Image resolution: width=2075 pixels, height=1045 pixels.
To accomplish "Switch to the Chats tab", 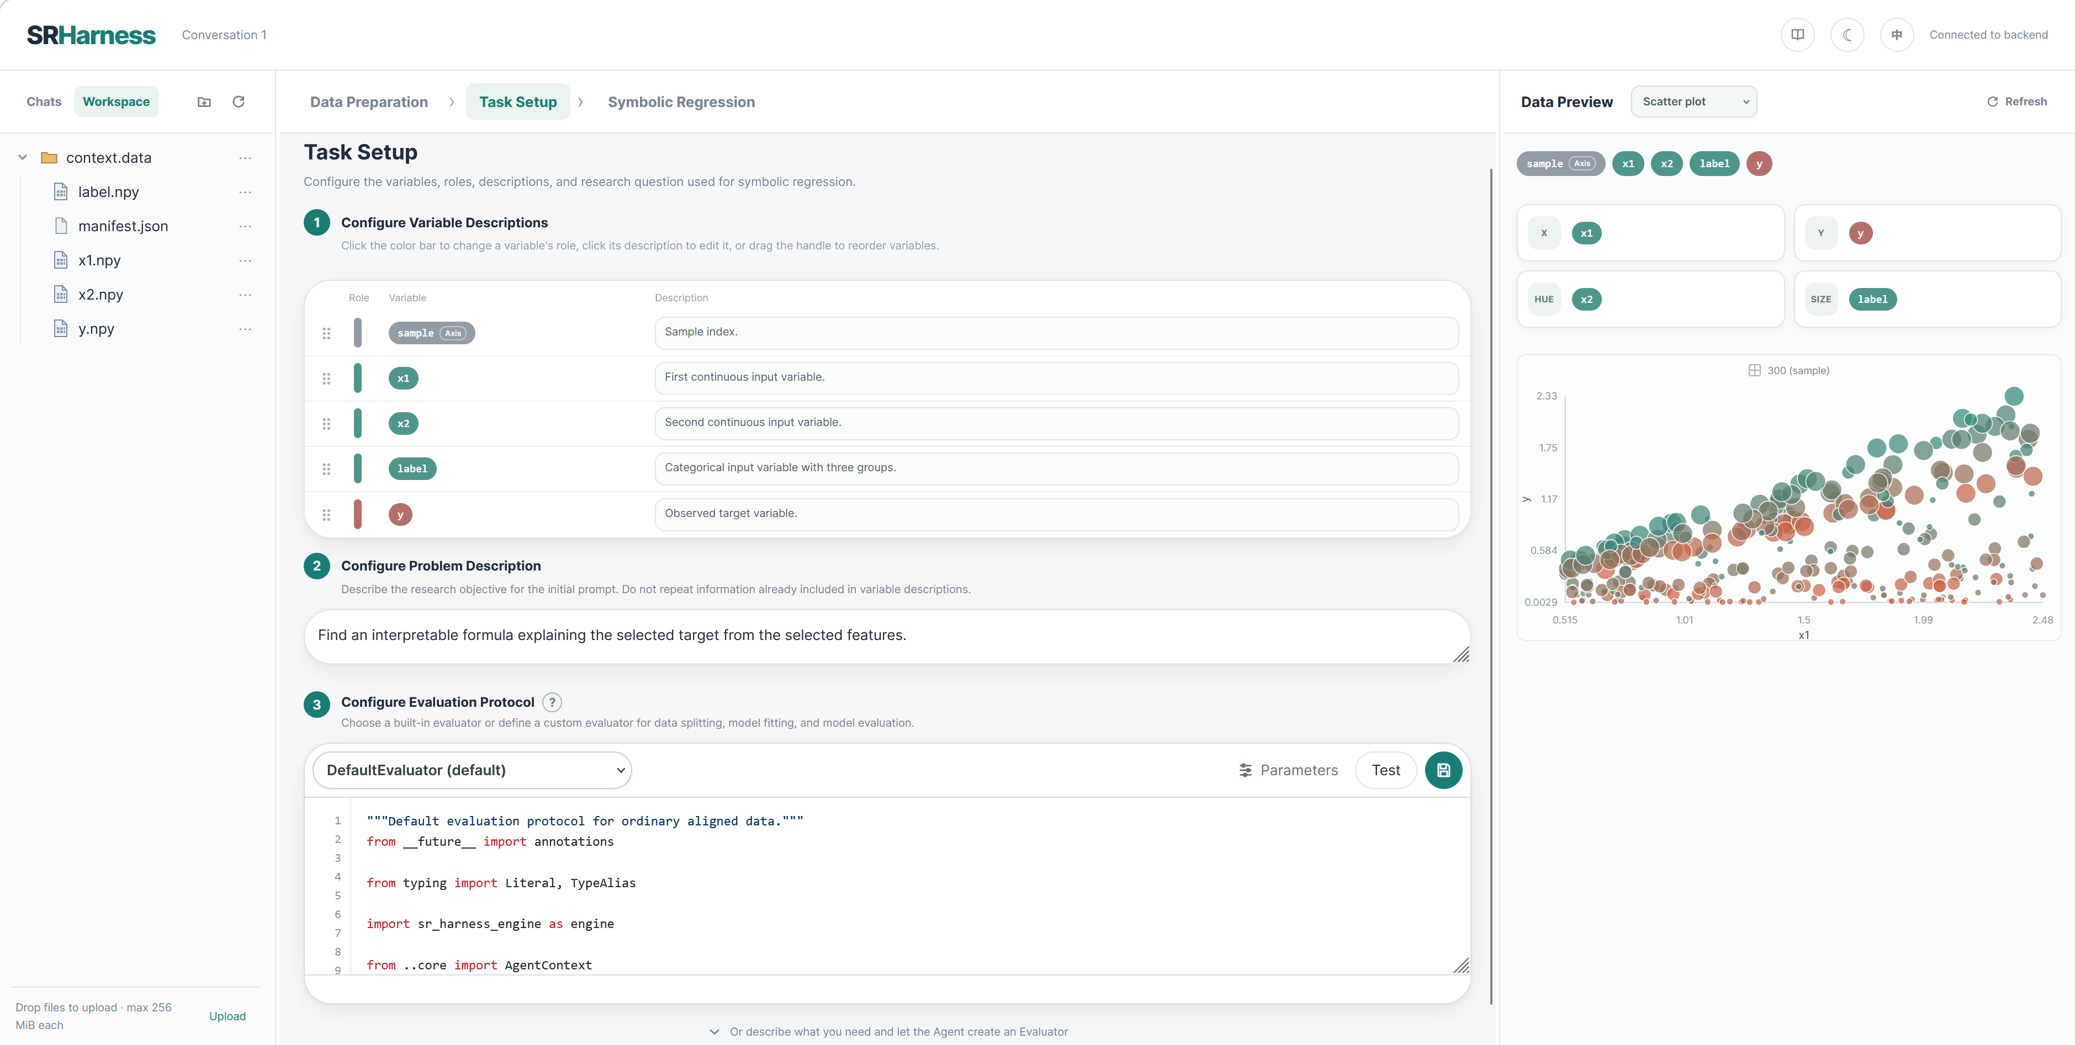I will [44, 102].
